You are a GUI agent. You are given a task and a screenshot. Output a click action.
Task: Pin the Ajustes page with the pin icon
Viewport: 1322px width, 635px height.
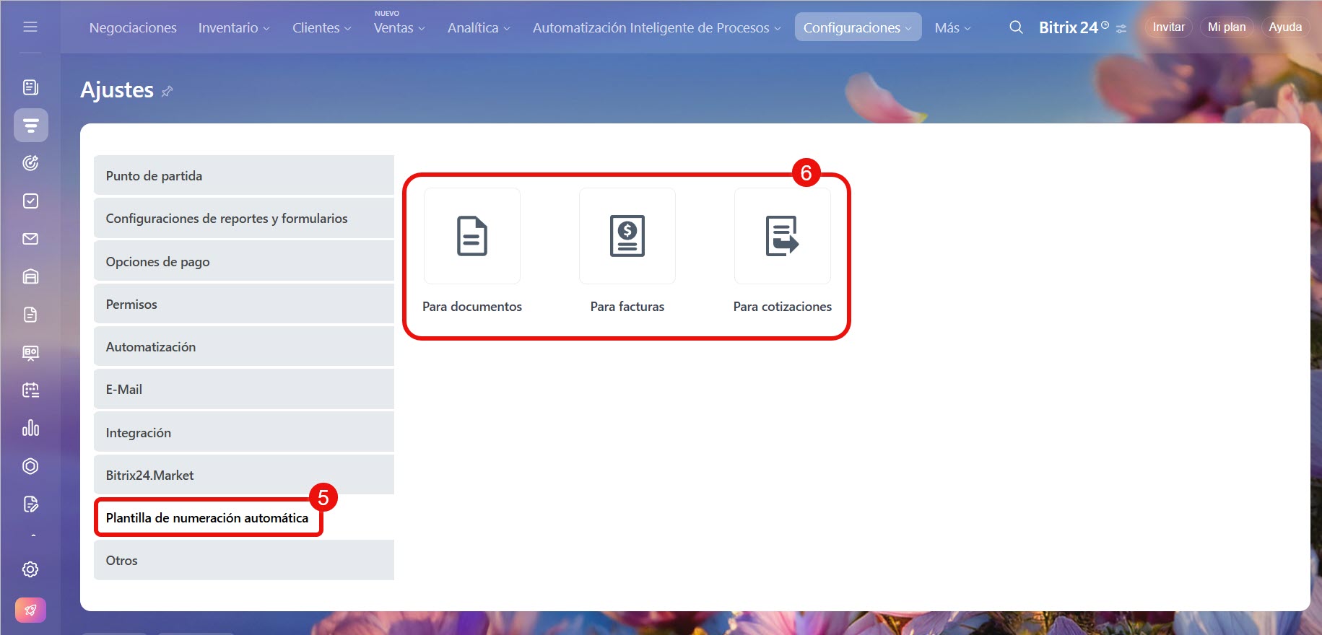click(168, 92)
